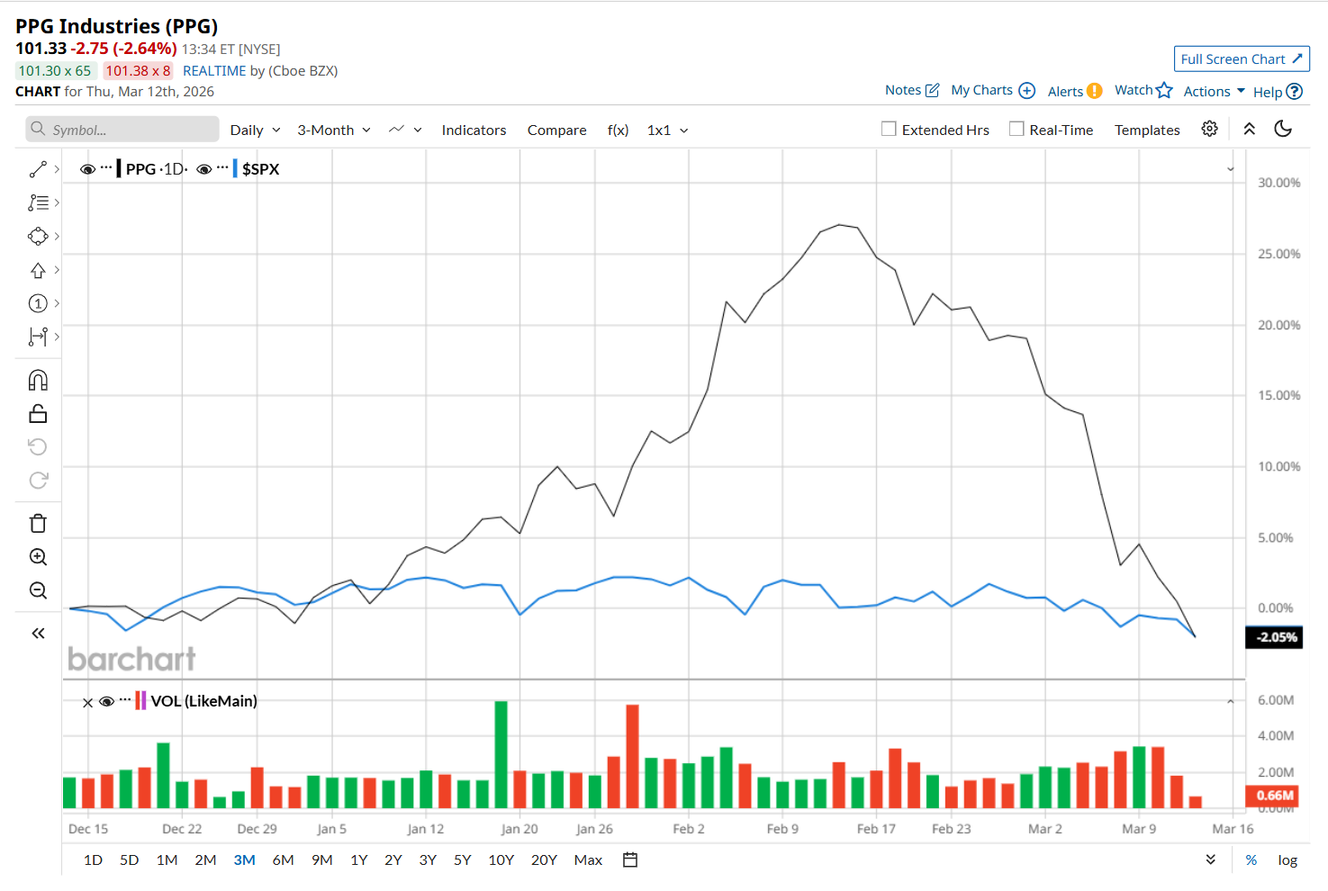Collapse the left drawing toolbar

click(38, 634)
